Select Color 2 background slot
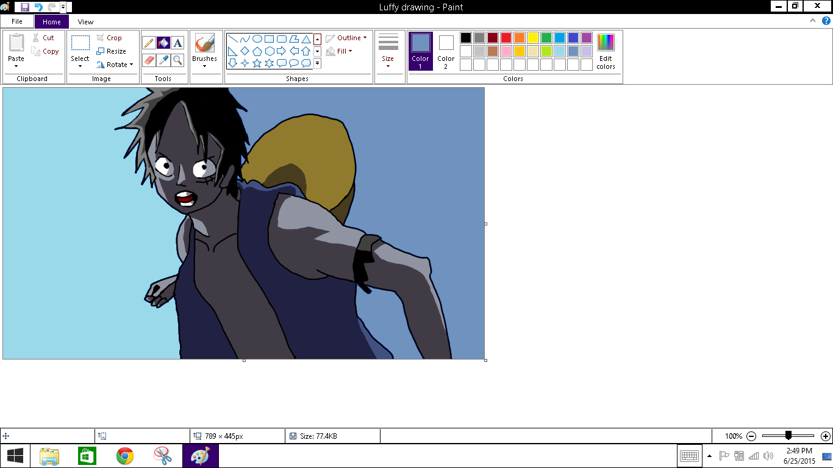Image resolution: width=833 pixels, height=468 pixels. 446,51
